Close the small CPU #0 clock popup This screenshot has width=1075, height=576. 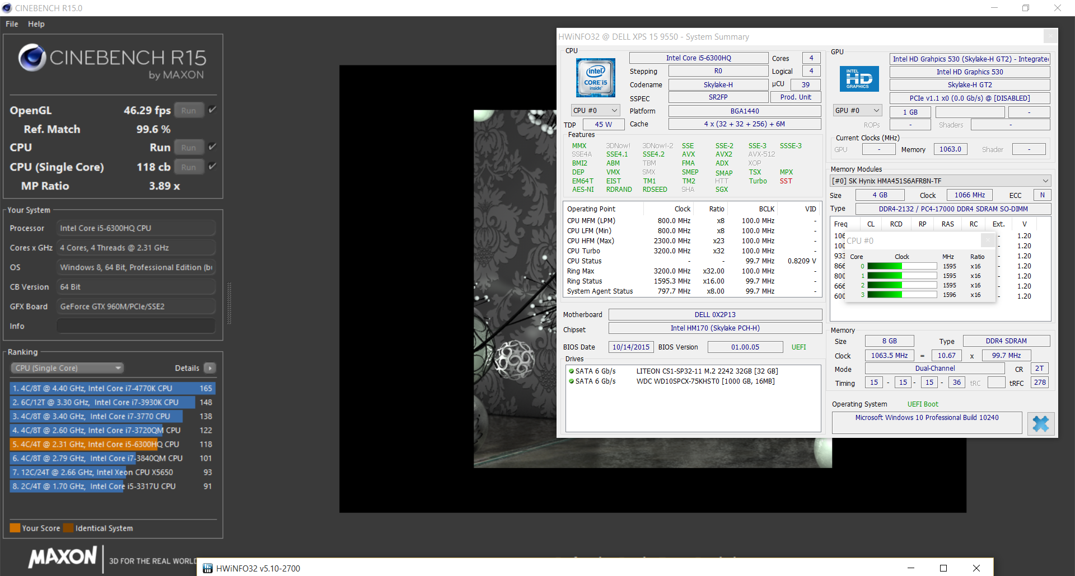pos(988,240)
